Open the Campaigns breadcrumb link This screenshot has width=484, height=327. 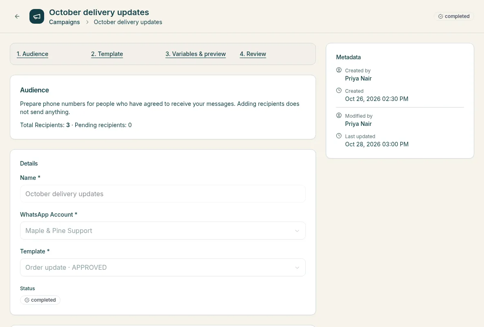(x=64, y=22)
